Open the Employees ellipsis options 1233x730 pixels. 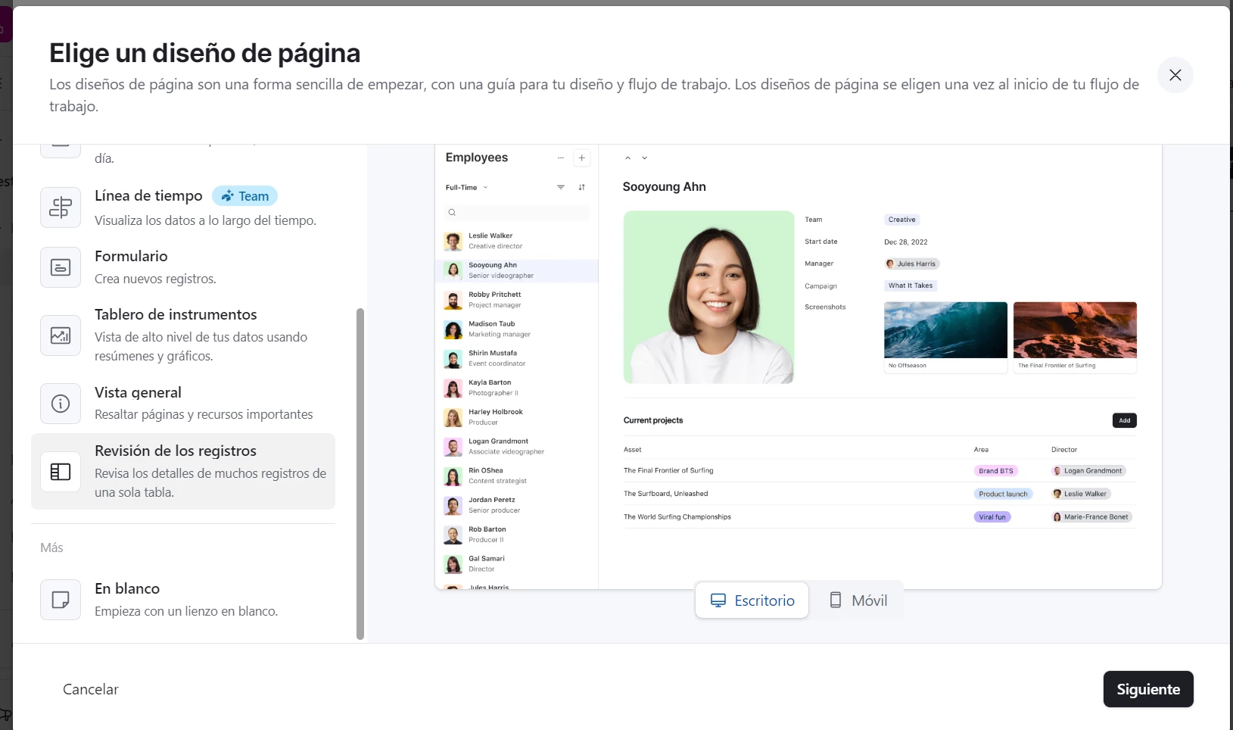(x=561, y=158)
